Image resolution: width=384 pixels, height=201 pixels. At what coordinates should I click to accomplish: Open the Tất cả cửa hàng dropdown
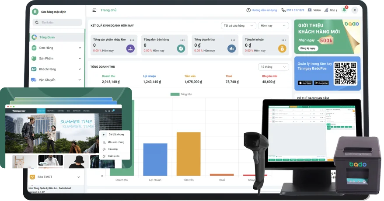tap(238, 26)
